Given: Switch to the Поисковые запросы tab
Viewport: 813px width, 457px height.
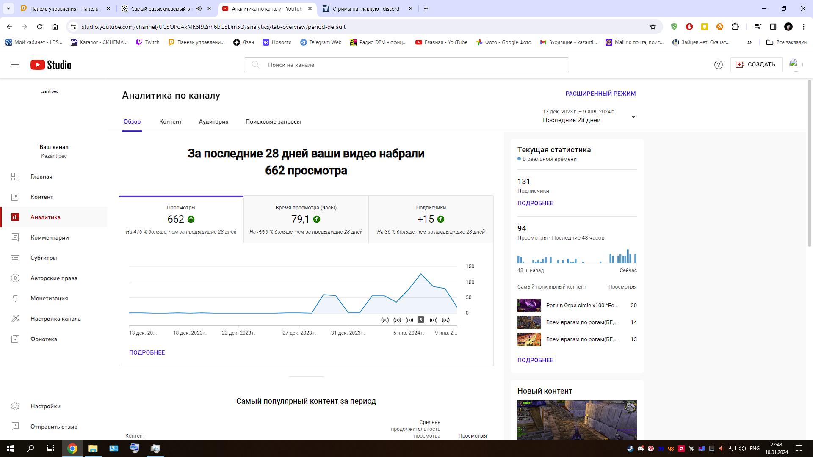Looking at the screenshot, I should coord(273,122).
